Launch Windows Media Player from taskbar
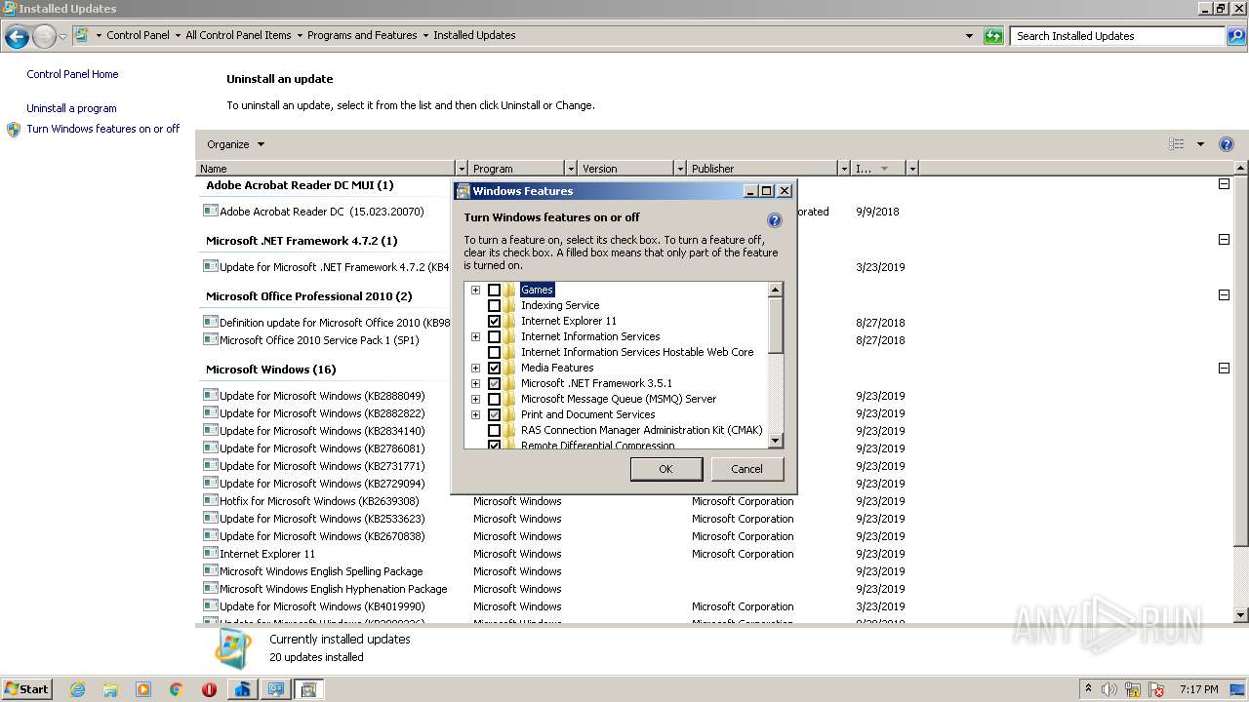Image resolution: width=1249 pixels, height=702 pixels. point(143,689)
